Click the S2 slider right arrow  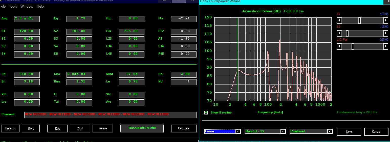[386, 33]
